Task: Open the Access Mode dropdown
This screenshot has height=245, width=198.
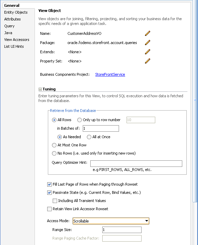Action: pos(111,221)
